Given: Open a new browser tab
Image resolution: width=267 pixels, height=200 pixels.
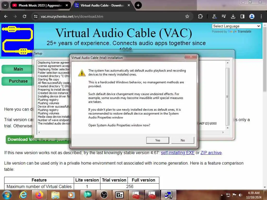Looking at the screenshot, I should (138, 5).
